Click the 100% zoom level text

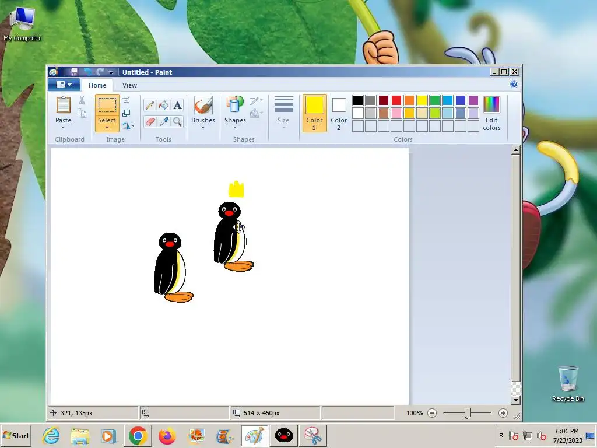[x=415, y=413]
